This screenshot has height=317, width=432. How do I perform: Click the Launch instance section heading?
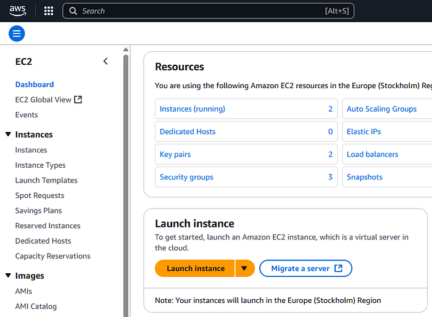194,224
